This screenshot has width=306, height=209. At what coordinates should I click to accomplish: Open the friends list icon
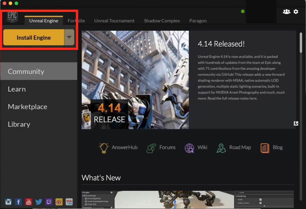pos(286,12)
